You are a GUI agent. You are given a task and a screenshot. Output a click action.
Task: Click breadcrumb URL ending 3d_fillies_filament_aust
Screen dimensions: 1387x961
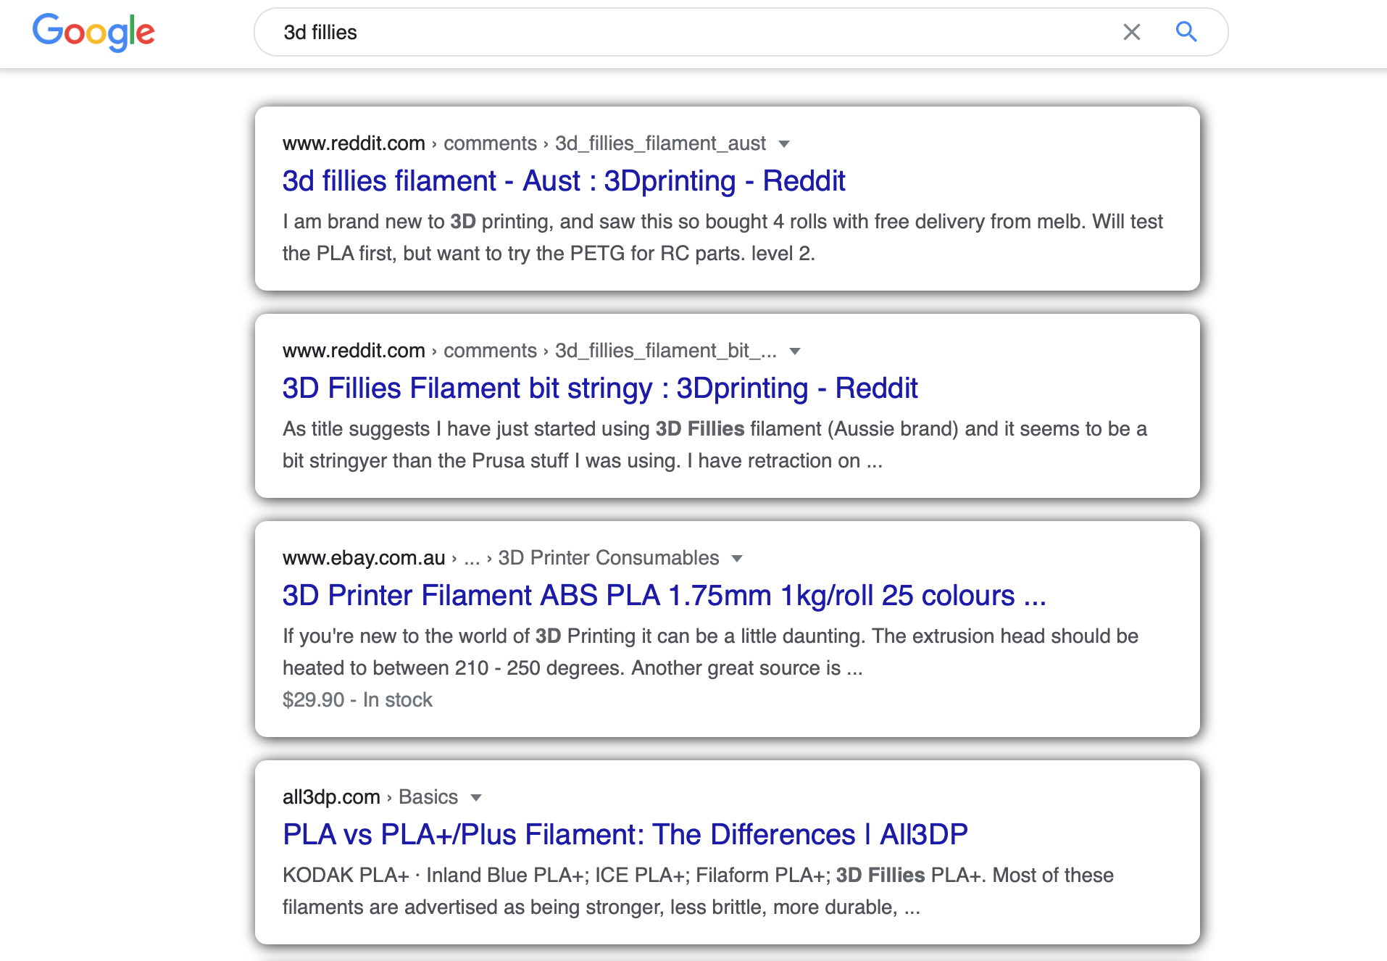(524, 143)
